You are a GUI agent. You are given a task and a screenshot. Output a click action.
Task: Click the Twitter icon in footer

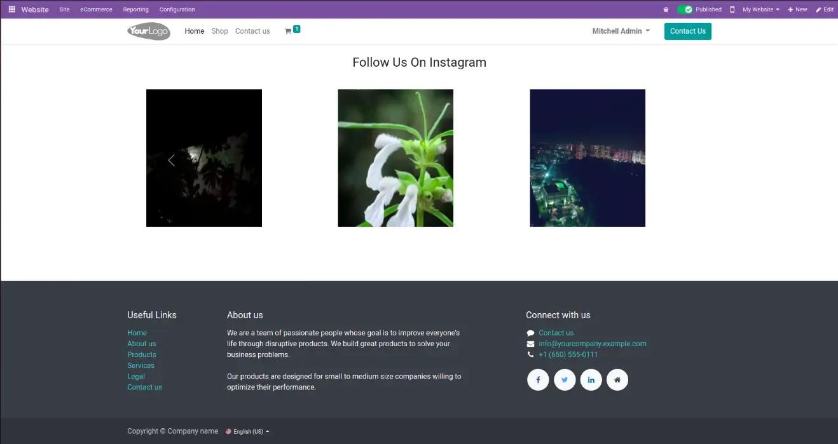565,379
